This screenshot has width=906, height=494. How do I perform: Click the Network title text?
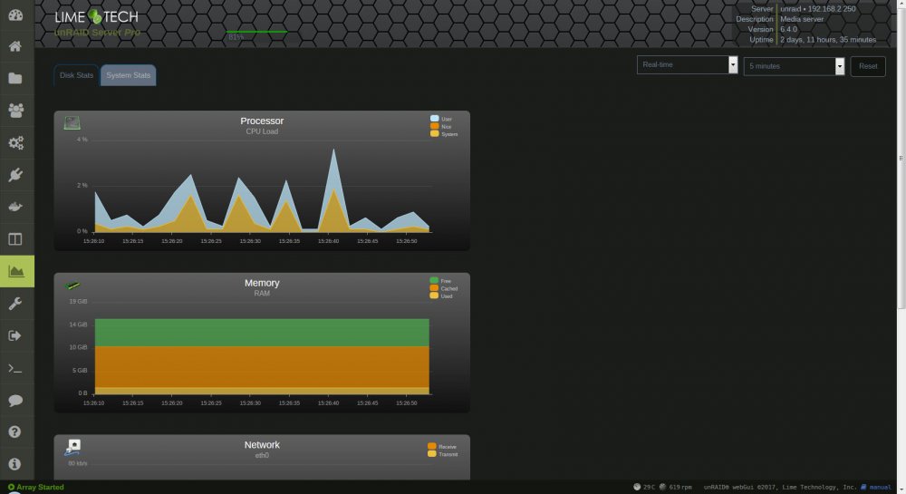tap(262, 444)
